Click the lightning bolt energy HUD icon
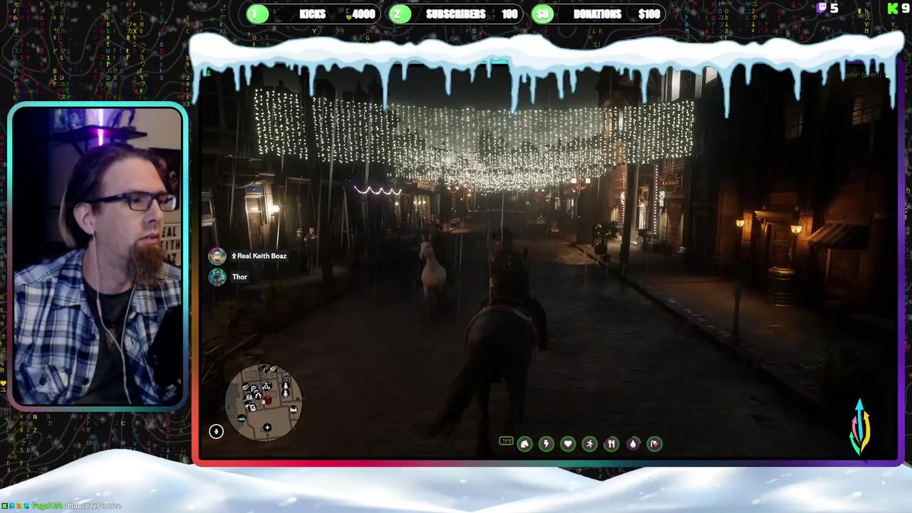 546,444
